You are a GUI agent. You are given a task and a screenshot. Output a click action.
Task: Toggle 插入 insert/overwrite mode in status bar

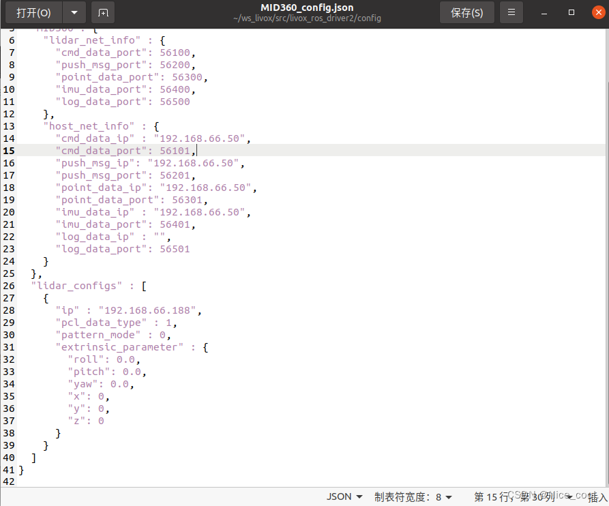pyautogui.click(x=595, y=496)
